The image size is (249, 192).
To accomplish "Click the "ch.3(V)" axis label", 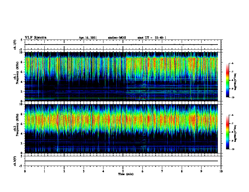I will (15, 161).
